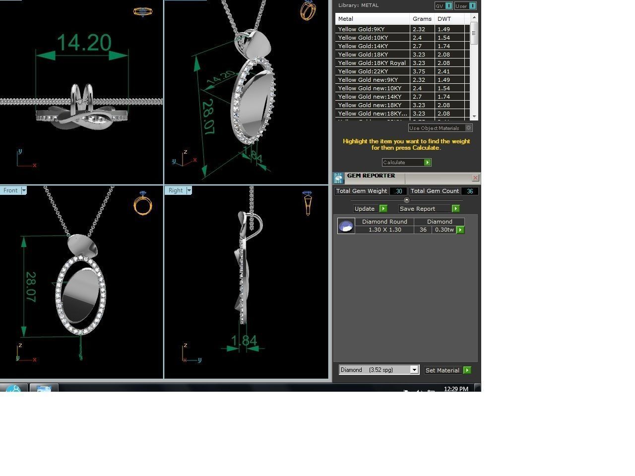Click the Grams column header
The height and width of the screenshot is (476, 635).
(422, 19)
